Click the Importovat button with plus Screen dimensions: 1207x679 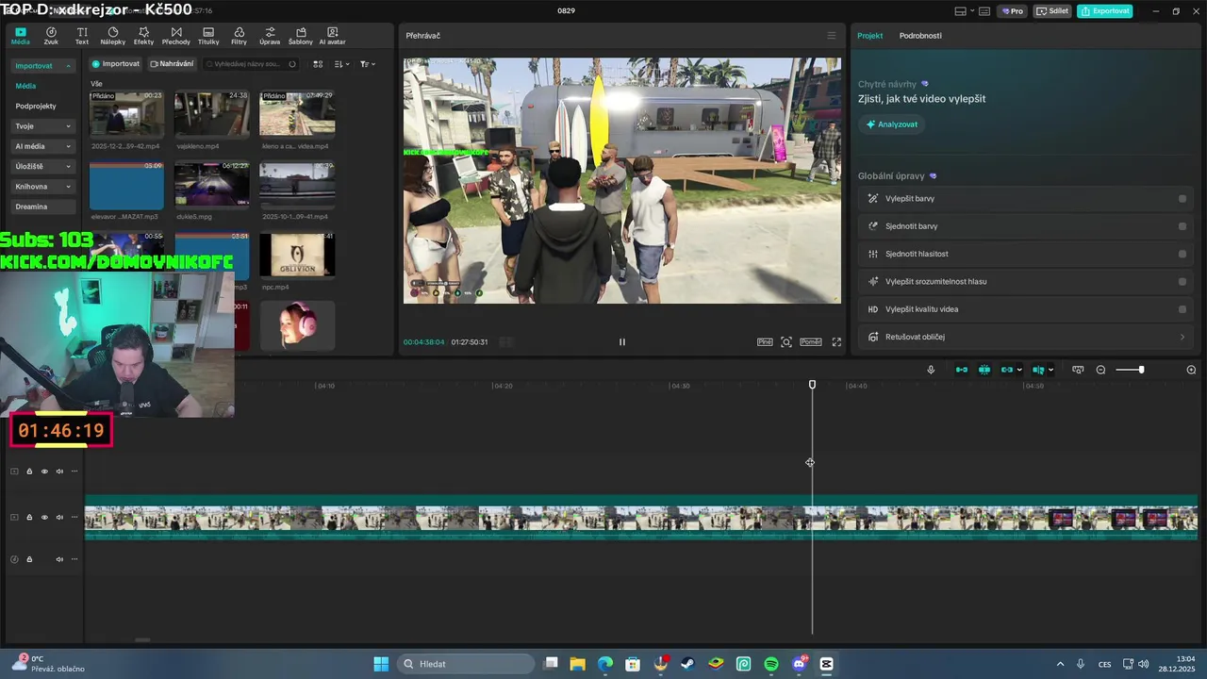pos(116,64)
